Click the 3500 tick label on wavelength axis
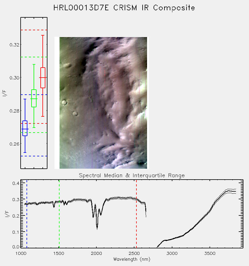249x266 pixels. tap(210, 253)
